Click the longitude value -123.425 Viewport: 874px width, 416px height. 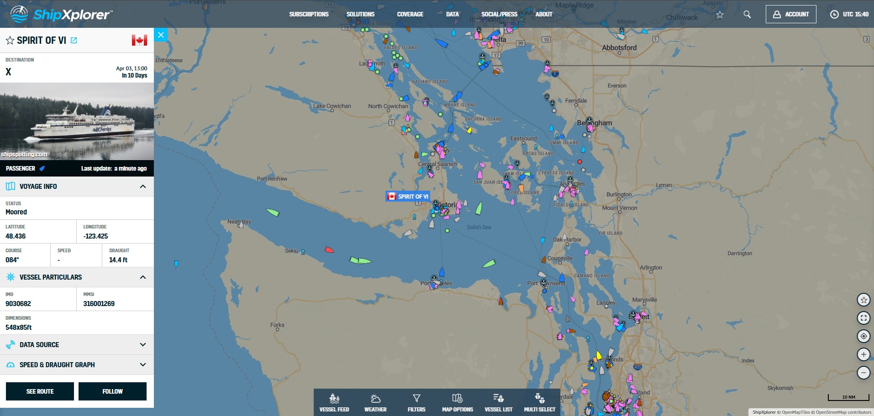point(95,236)
